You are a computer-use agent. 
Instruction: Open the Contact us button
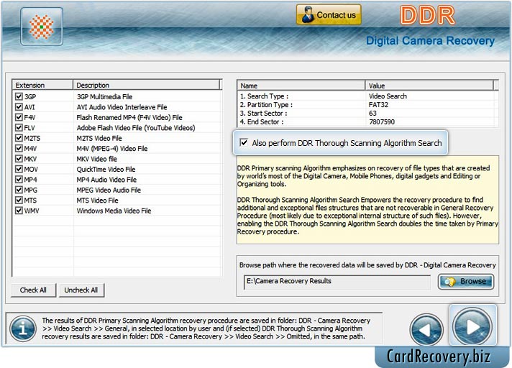tap(329, 14)
